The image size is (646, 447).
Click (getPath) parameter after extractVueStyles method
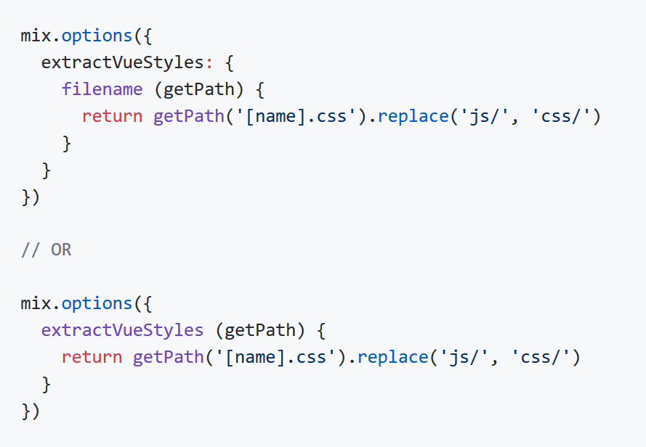[x=260, y=330]
